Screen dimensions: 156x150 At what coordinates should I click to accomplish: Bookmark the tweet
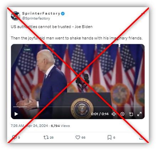(x=109, y=138)
